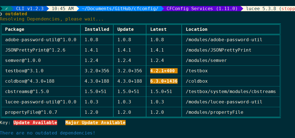295x138 pixels.
Task: Click the typed outdated command
Action: (x=16, y=14)
